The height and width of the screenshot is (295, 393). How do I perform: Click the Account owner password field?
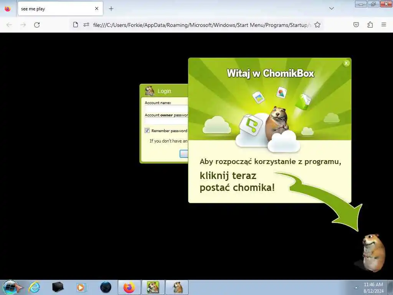167,121
